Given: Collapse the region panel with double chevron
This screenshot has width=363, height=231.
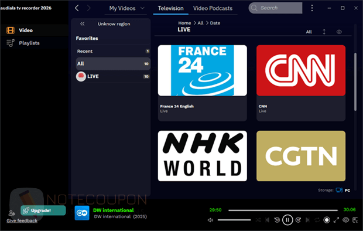Looking at the screenshot, I should tap(82, 24).
